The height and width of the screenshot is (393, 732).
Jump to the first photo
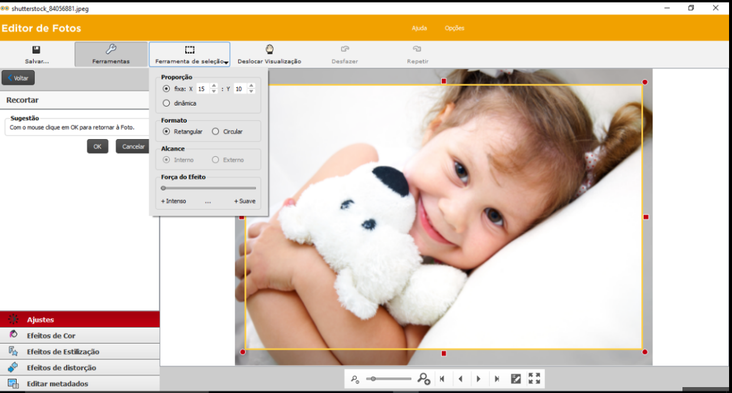(x=442, y=379)
